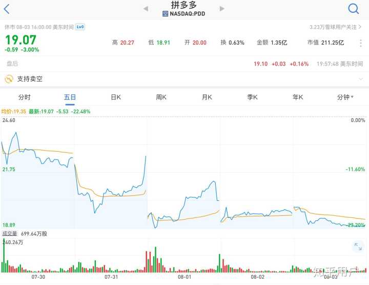Click the back arrow icon
The width and height of the screenshot is (369, 285).
click(7, 9)
